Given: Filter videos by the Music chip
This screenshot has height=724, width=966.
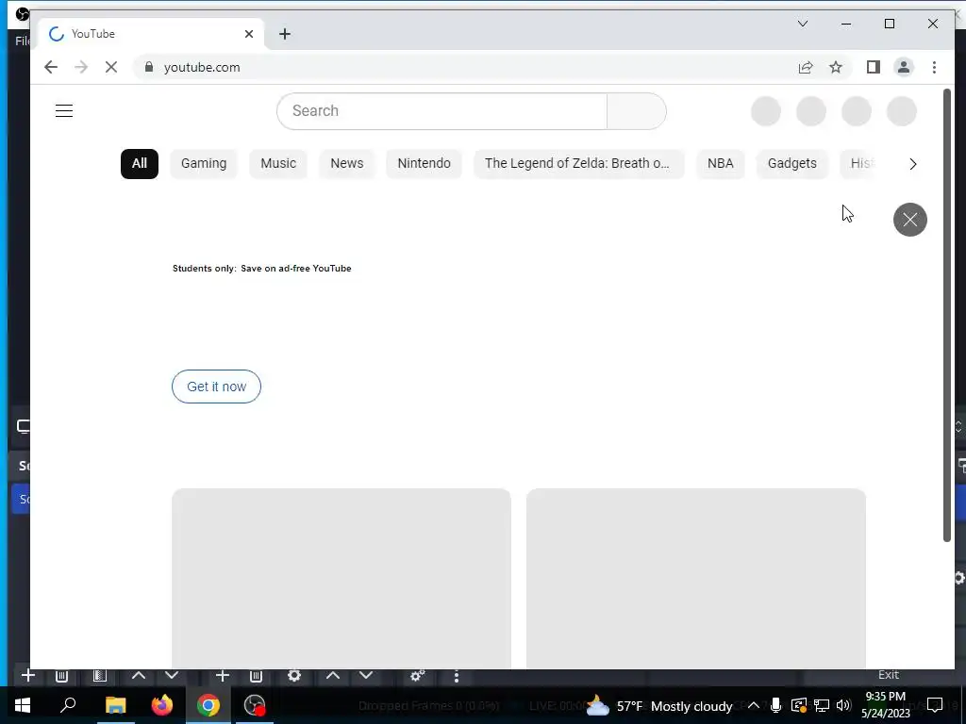Looking at the screenshot, I should coord(278,163).
